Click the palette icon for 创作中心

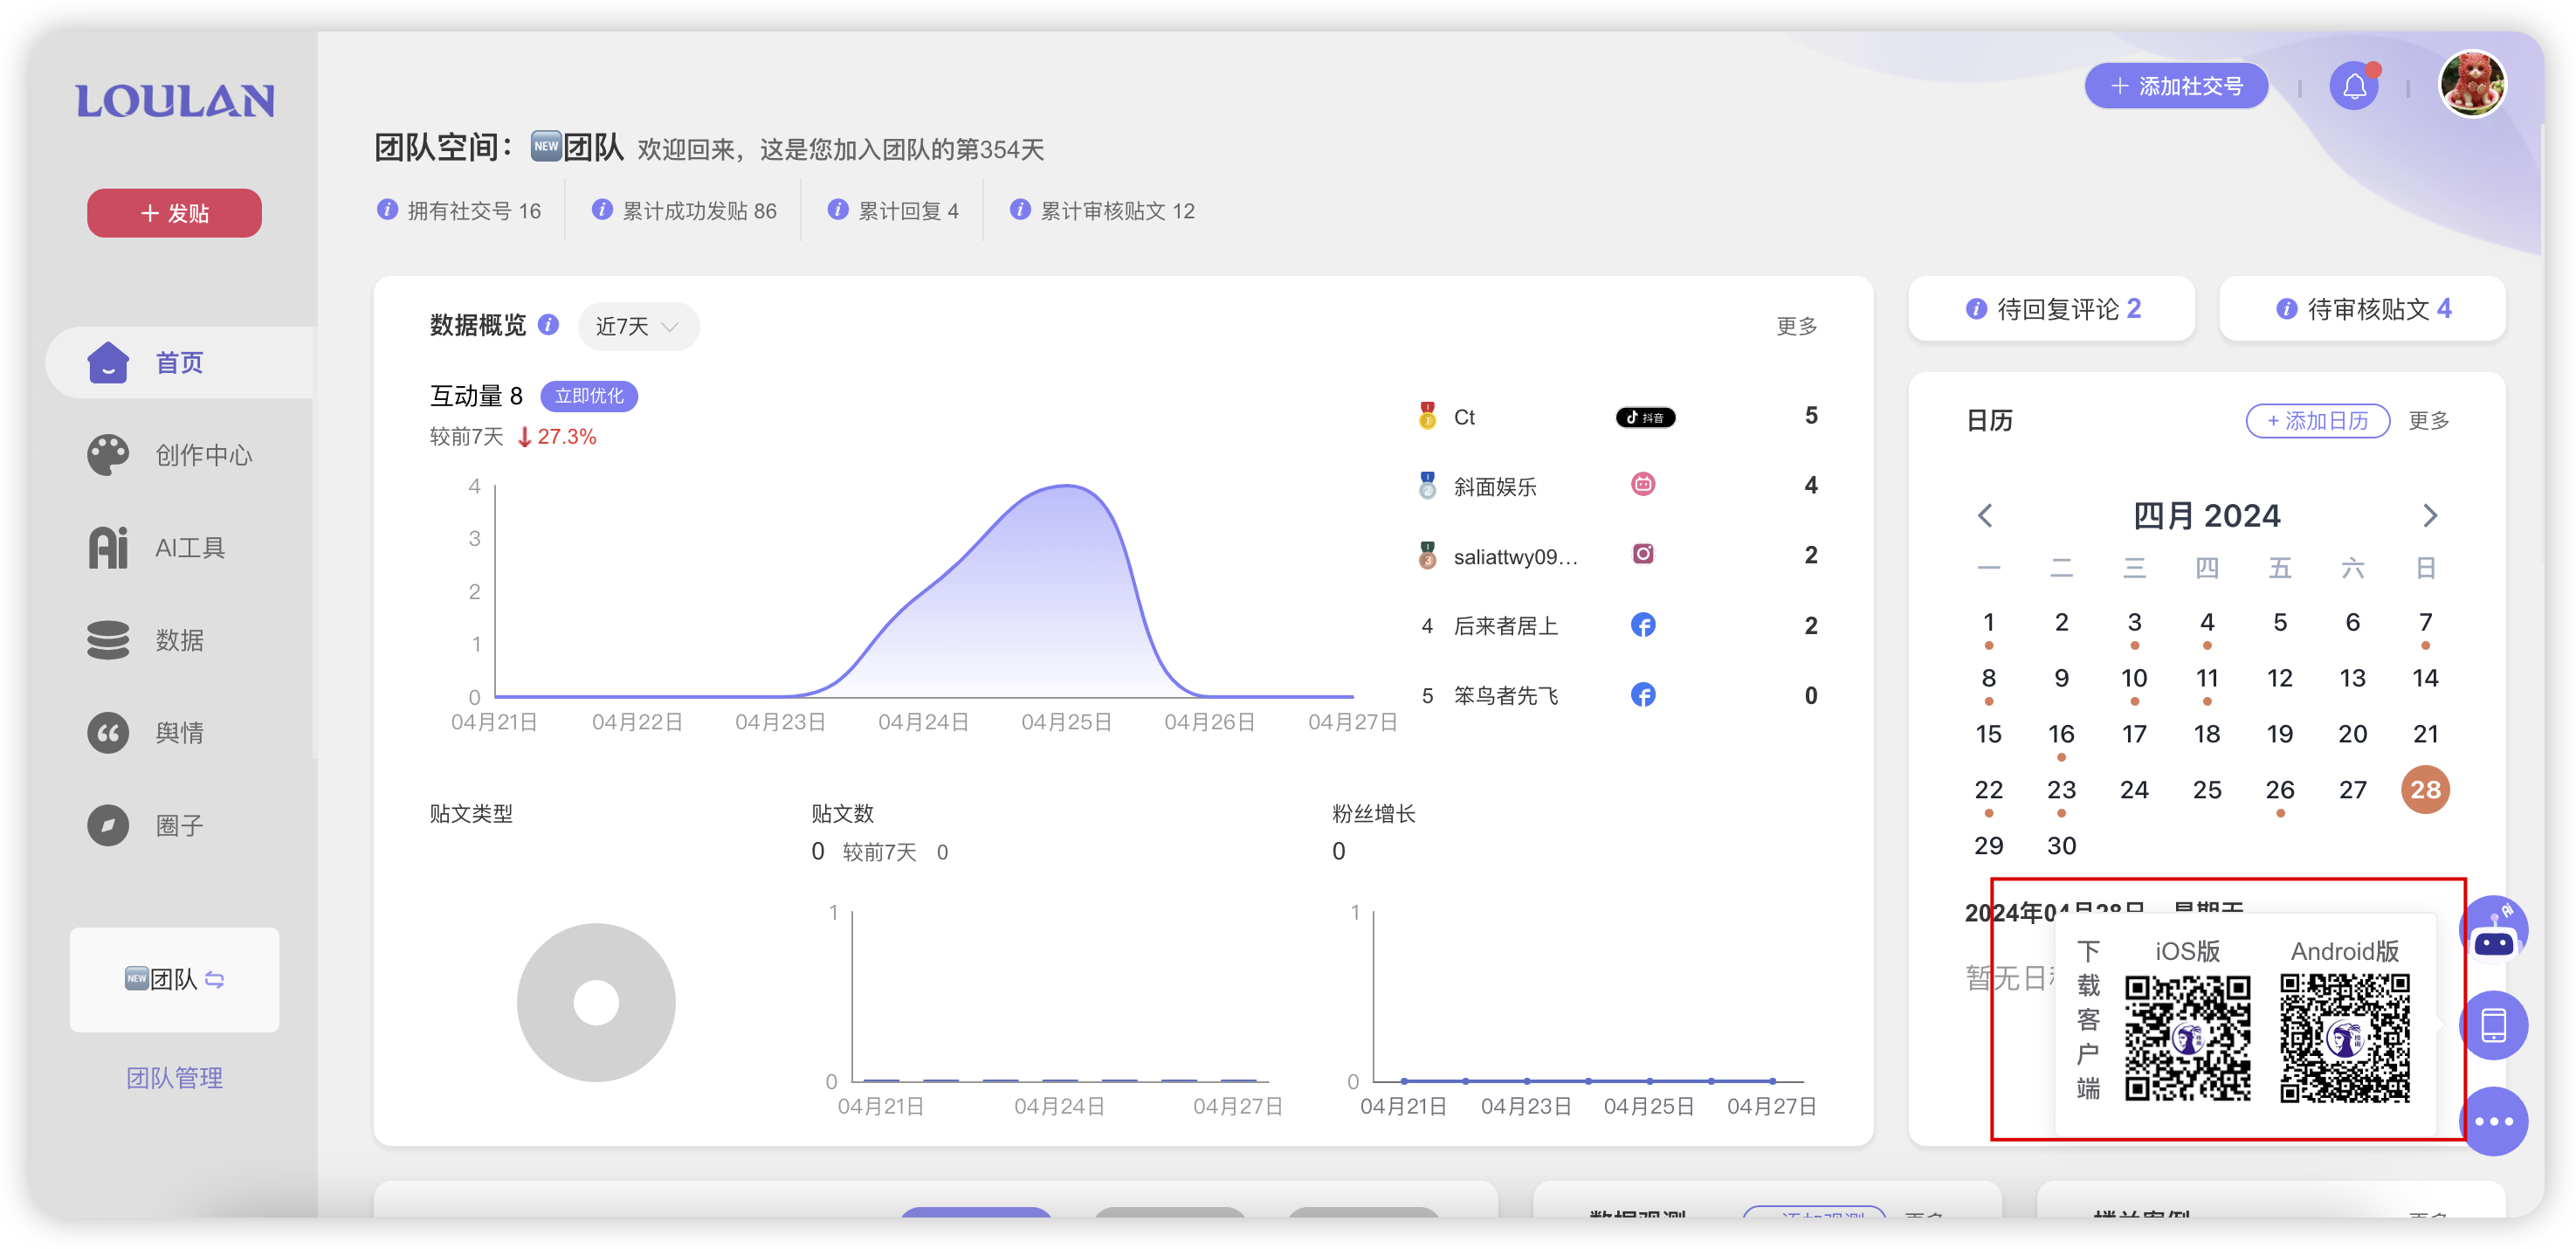pyautogui.click(x=108, y=455)
